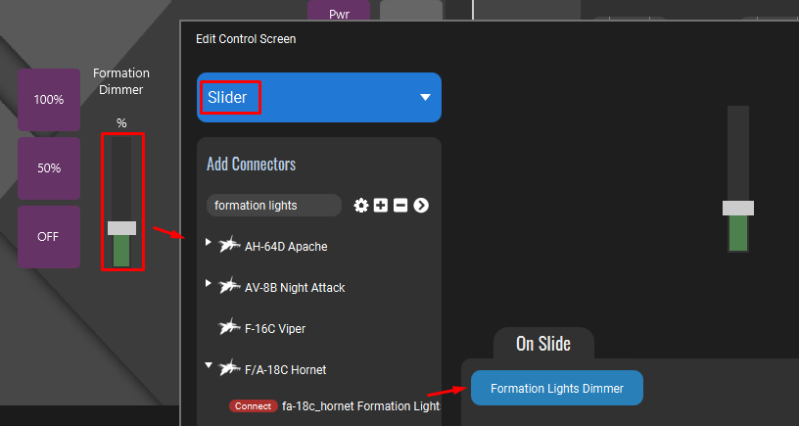Turn formation lights OFF button
Image resolution: width=799 pixels, height=426 pixels.
pyautogui.click(x=49, y=237)
